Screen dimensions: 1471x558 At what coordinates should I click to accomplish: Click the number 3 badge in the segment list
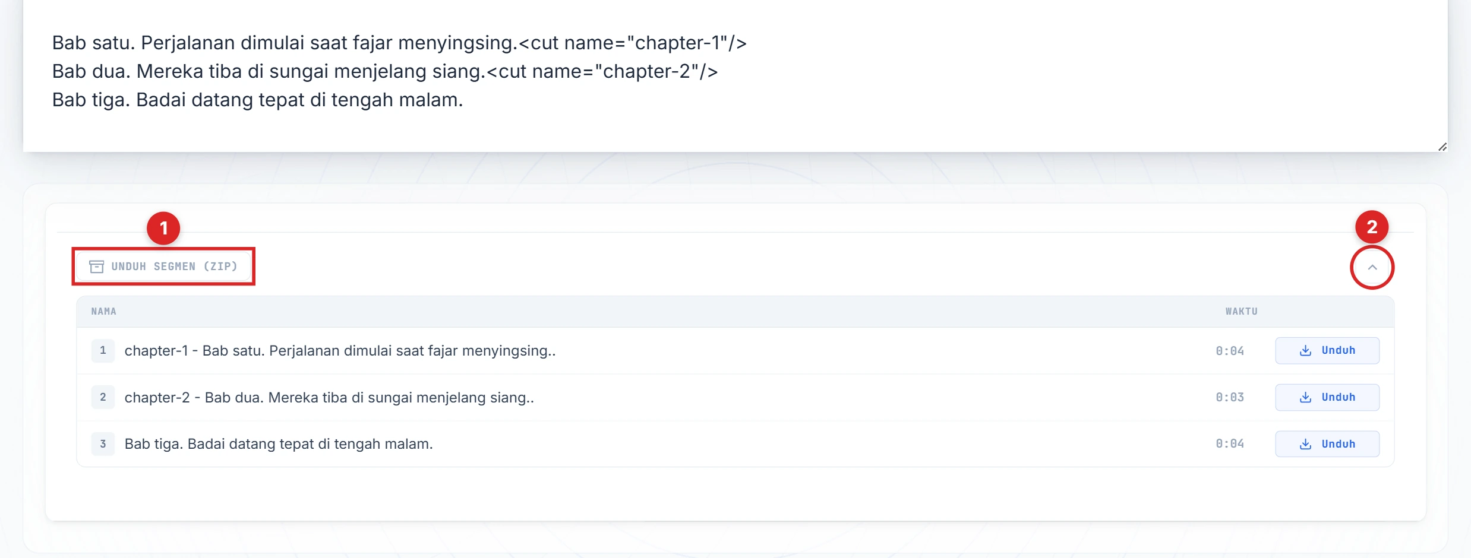point(103,444)
